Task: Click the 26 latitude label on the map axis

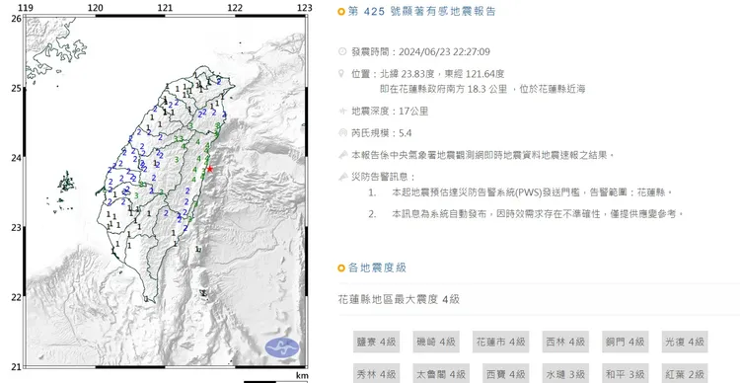Action: pyautogui.click(x=16, y=19)
